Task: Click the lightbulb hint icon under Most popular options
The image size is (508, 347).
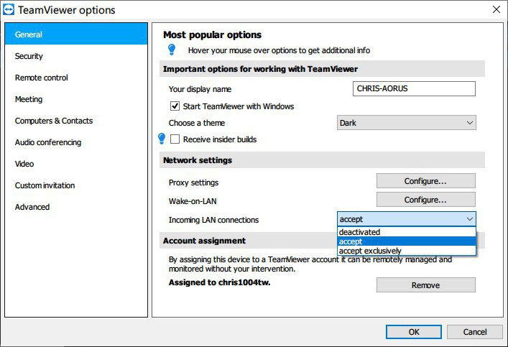Action: click(x=172, y=50)
